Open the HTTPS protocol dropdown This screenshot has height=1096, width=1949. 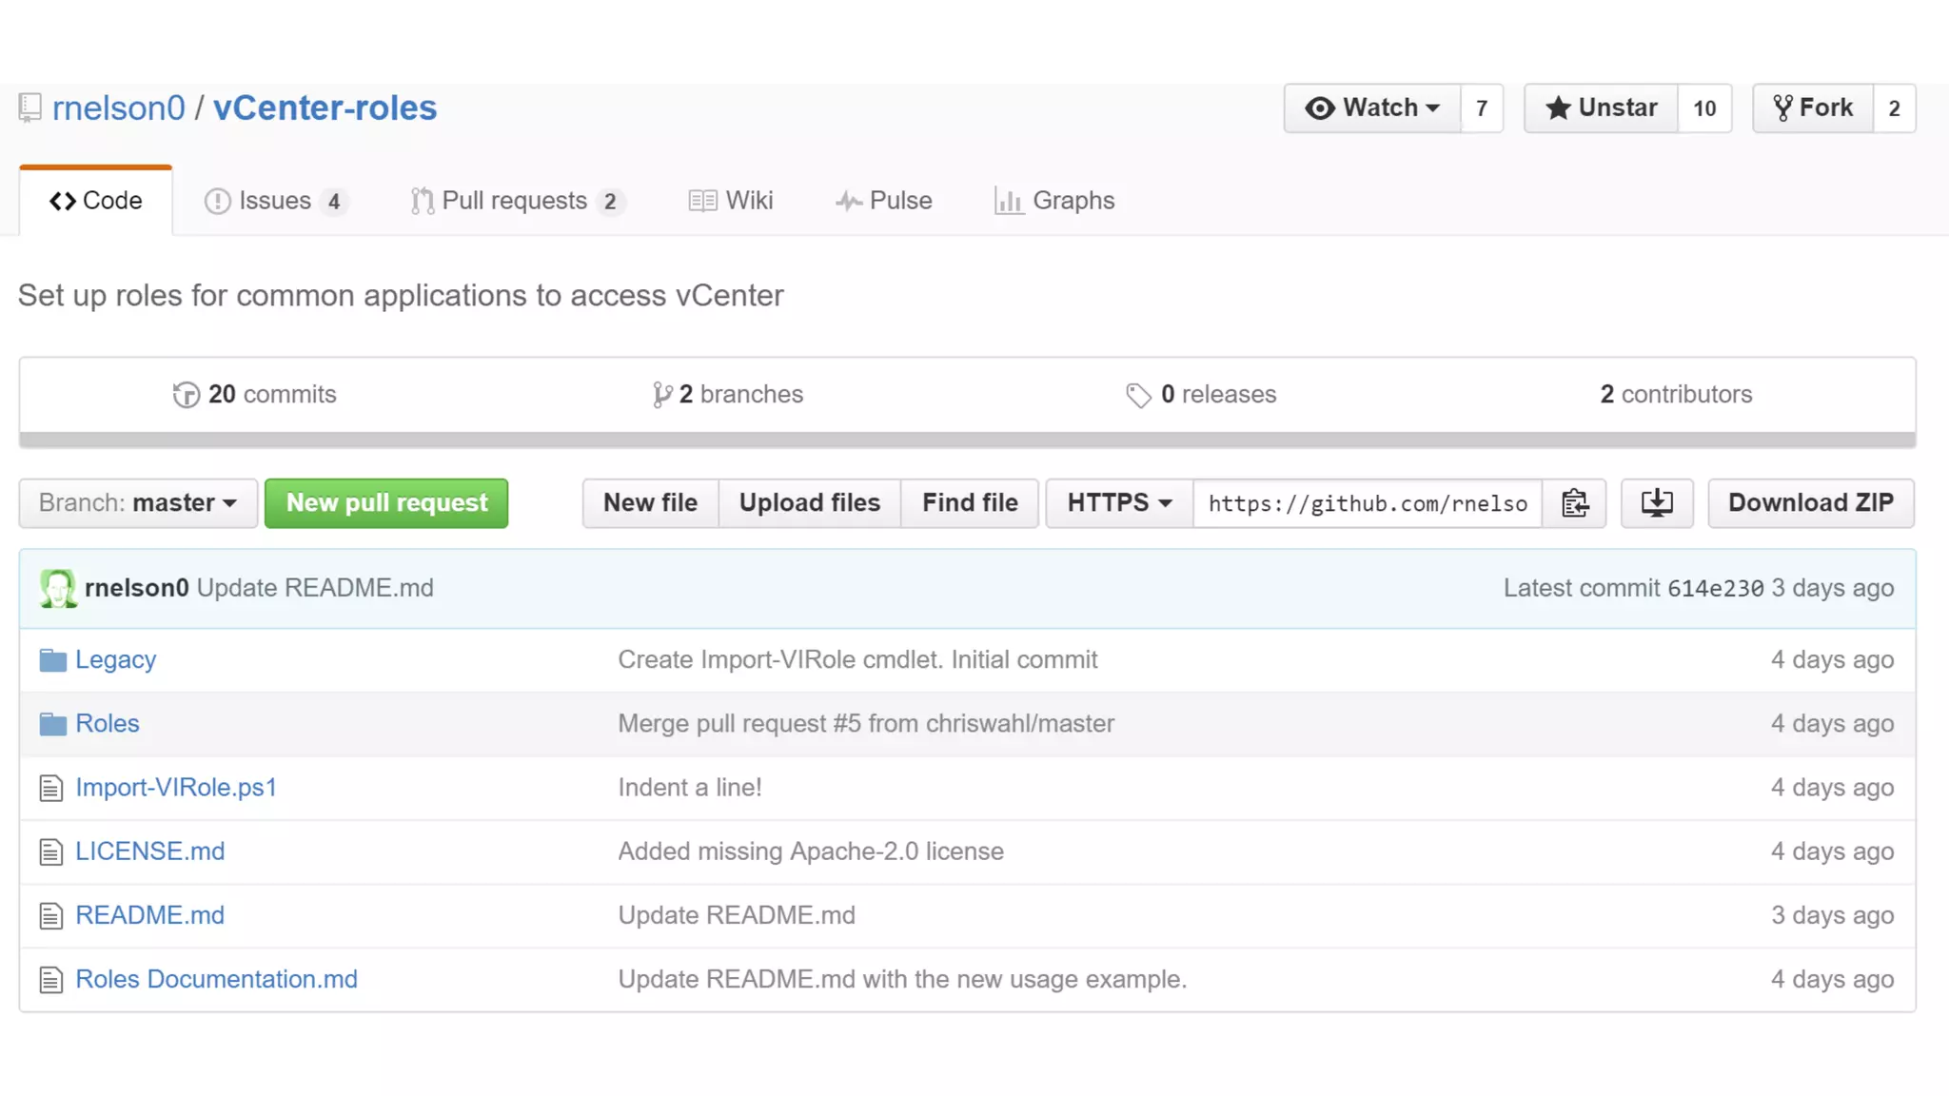click(1119, 503)
